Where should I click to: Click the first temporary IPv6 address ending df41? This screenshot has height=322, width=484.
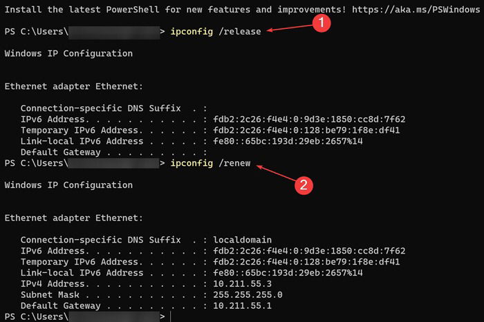point(306,130)
